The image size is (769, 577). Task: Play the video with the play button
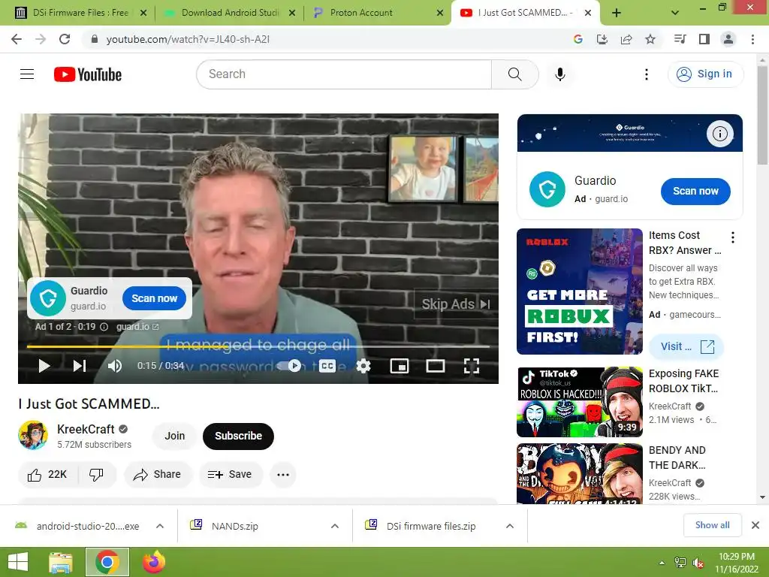coord(44,366)
